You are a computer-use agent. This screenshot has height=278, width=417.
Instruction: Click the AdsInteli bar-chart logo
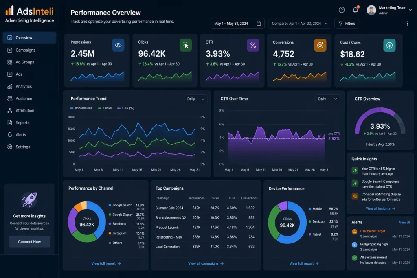pyautogui.click(x=9, y=11)
